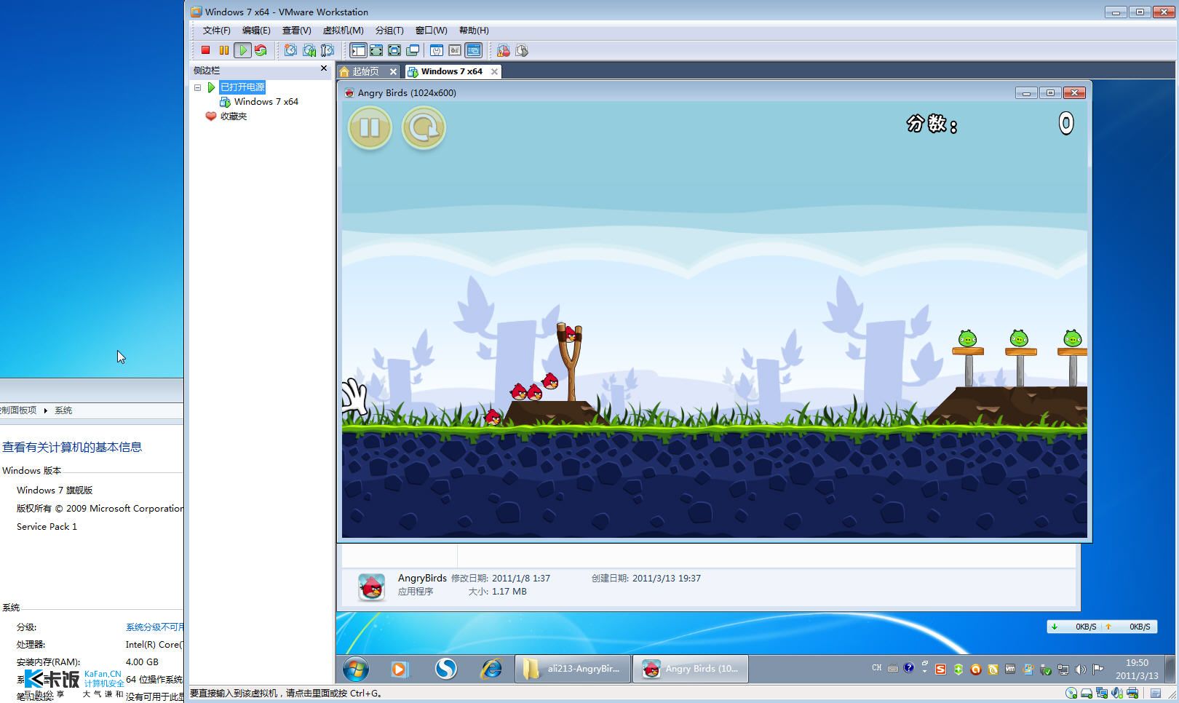Viewport: 1179px width, 703px height.
Task: Click the first green pig on platform
Action: point(967,338)
